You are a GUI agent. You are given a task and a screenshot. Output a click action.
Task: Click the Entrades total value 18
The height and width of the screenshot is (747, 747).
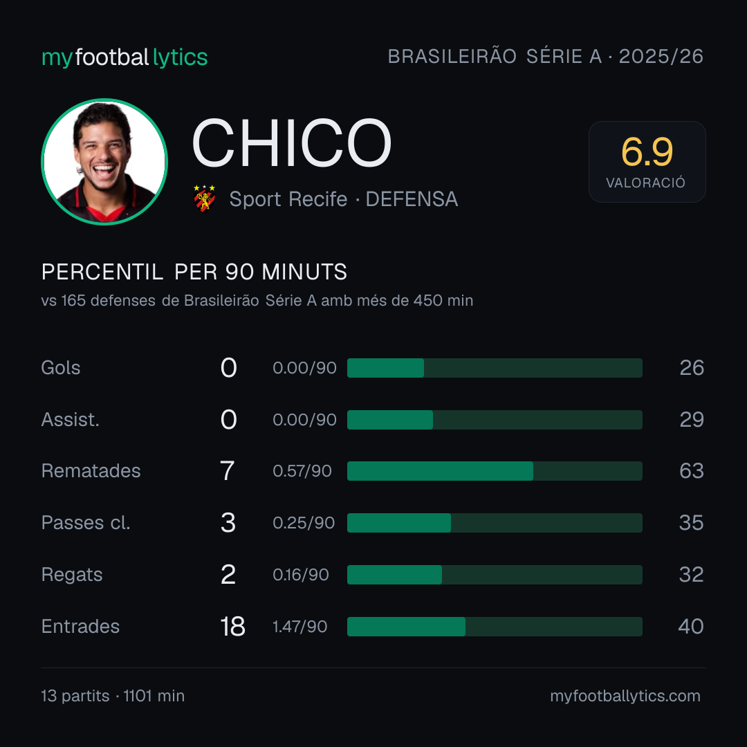click(x=232, y=627)
